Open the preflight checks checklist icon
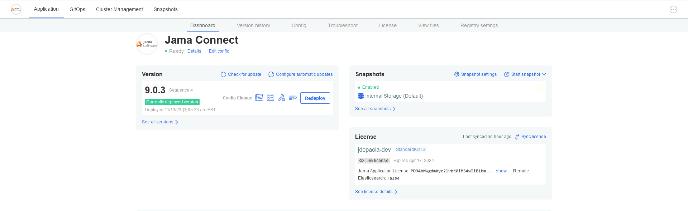This screenshot has width=688, height=211. pyautogui.click(x=271, y=98)
